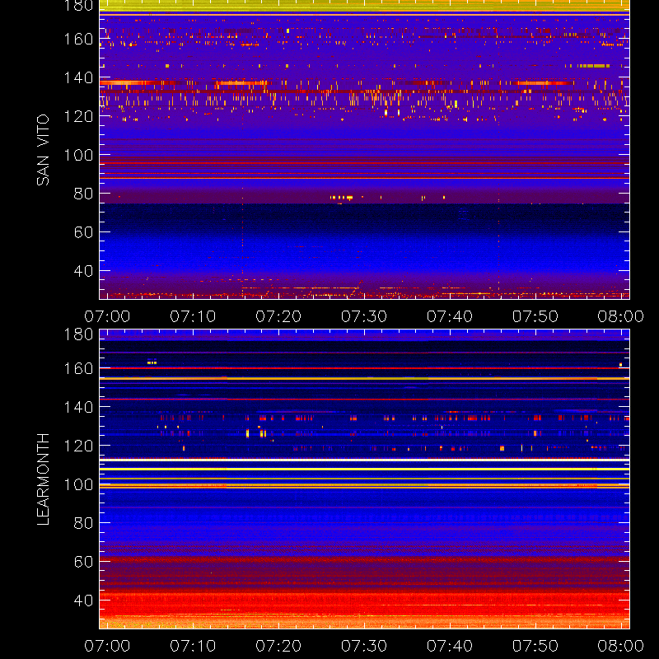The height and width of the screenshot is (659, 659).
Task: Click the 60 tick label on LEARMONTH axis
Action: [83, 562]
